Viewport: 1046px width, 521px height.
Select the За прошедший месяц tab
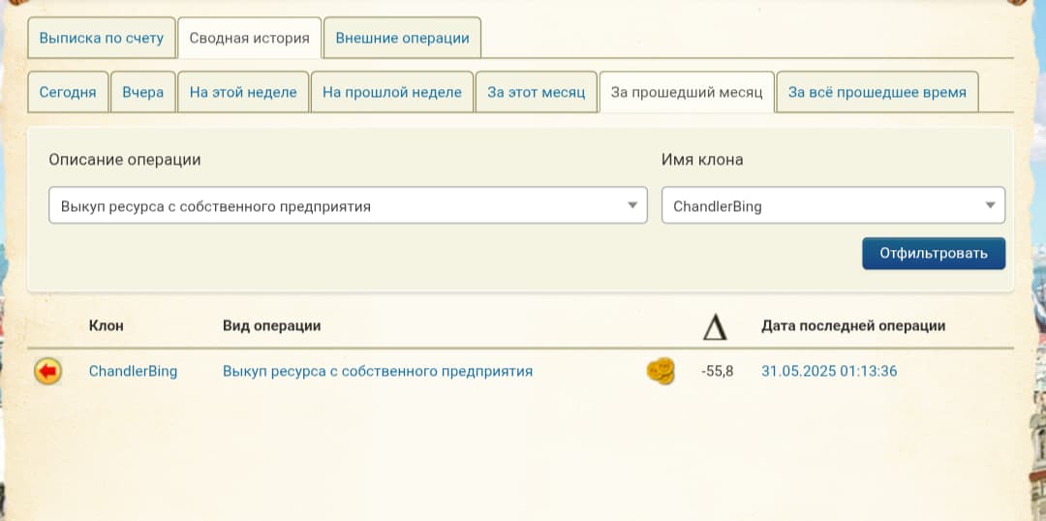(687, 93)
